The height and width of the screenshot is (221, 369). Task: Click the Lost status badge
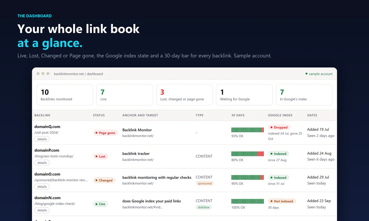tap(101, 156)
